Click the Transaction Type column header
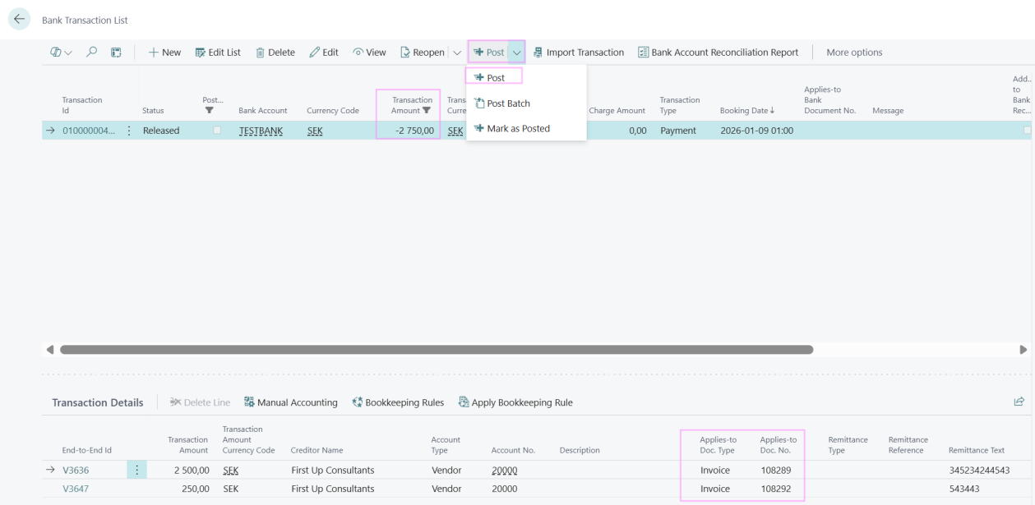 click(680, 105)
